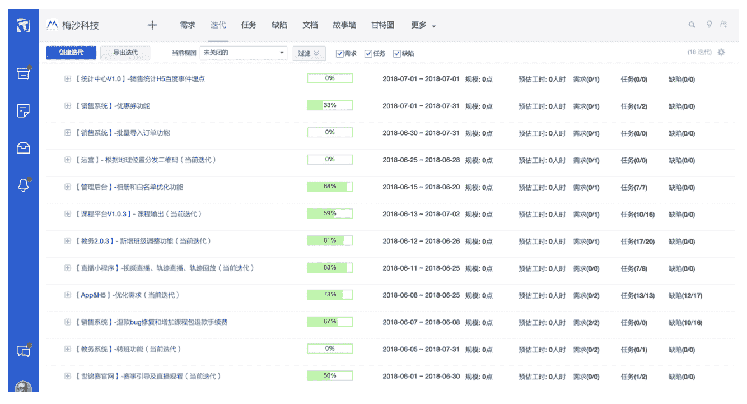747x404 pixels.
Task: Open the inbox tray sidebar icon
Action: click(23, 148)
